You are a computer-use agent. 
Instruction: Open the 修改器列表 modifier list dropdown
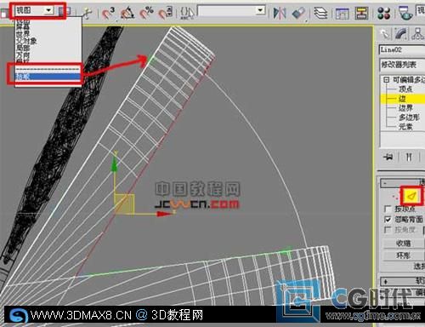coord(402,65)
